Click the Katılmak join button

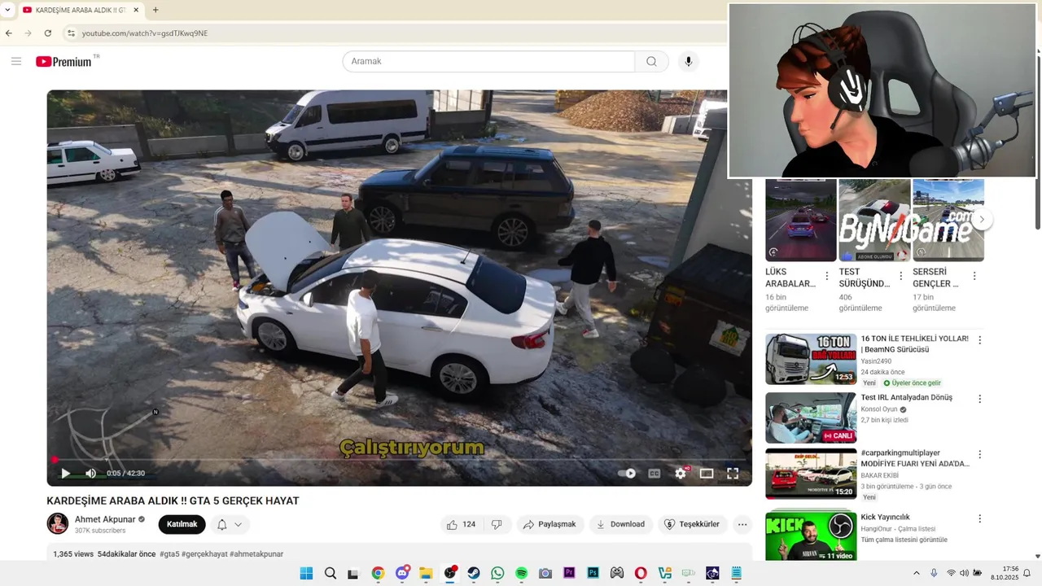[x=182, y=524]
